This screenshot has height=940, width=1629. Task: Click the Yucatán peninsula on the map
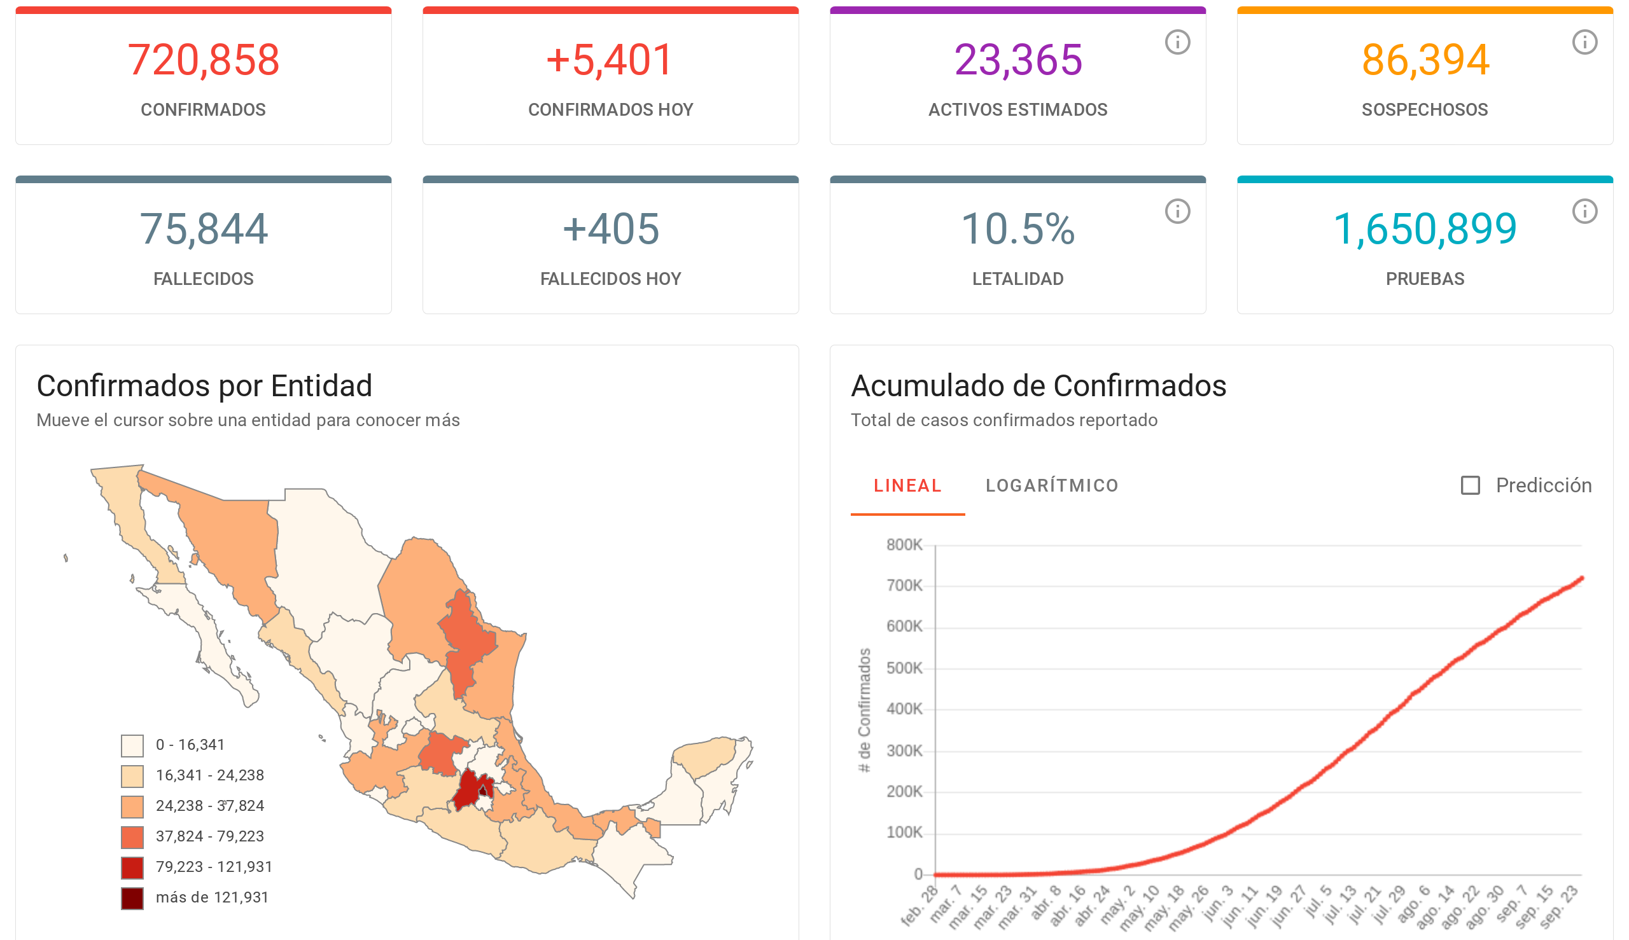[704, 756]
